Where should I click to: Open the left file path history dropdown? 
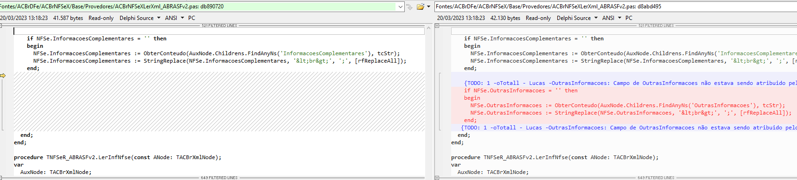click(x=401, y=6)
